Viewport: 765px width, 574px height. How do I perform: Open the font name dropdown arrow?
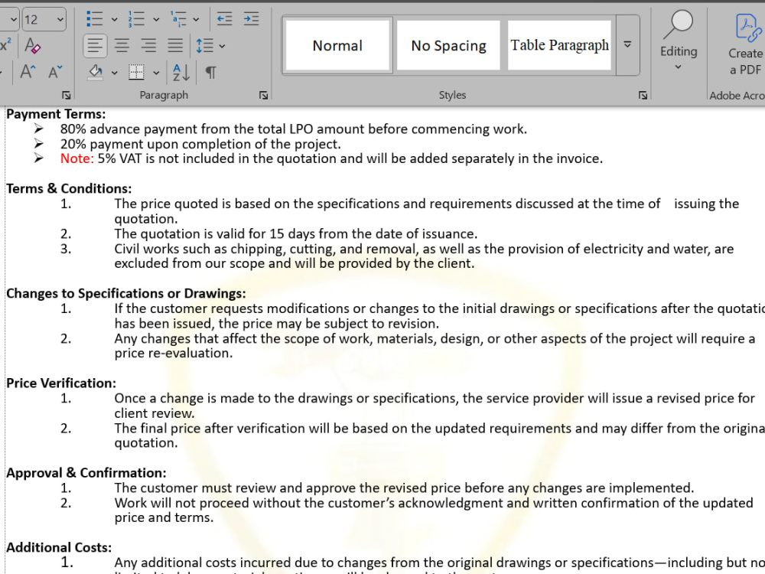[13, 20]
